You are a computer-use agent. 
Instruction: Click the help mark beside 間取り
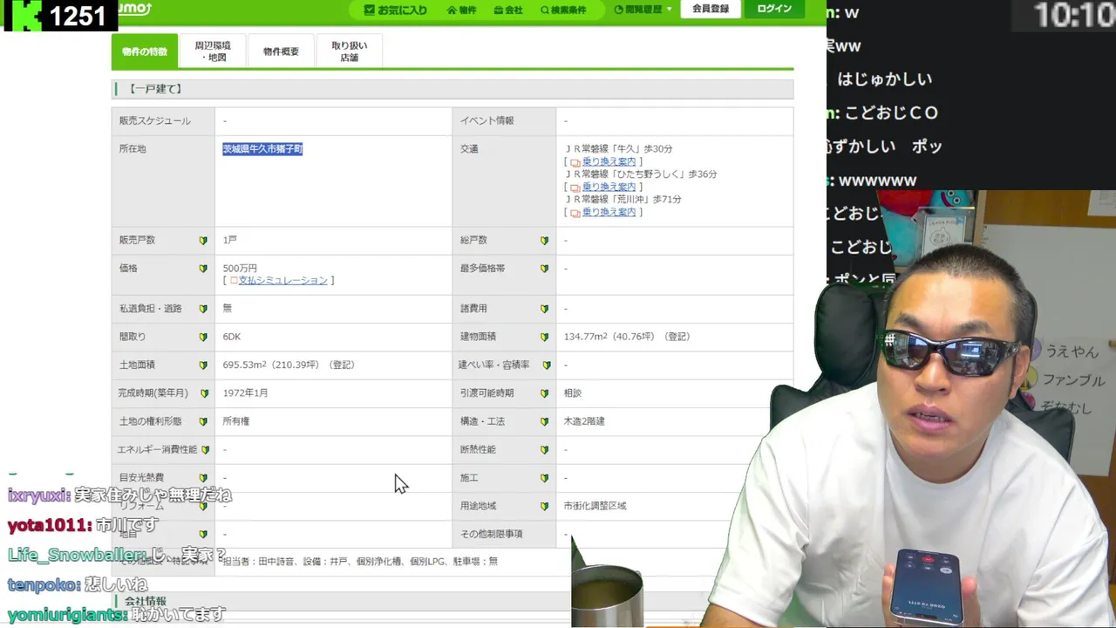(203, 337)
